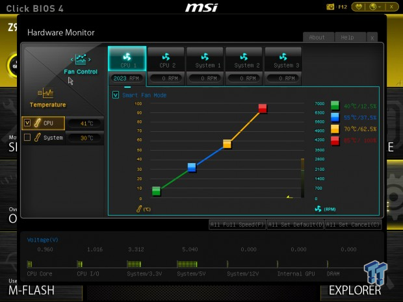Click the blue 55°C curve point
The image size is (403, 302).
(192, 168)
